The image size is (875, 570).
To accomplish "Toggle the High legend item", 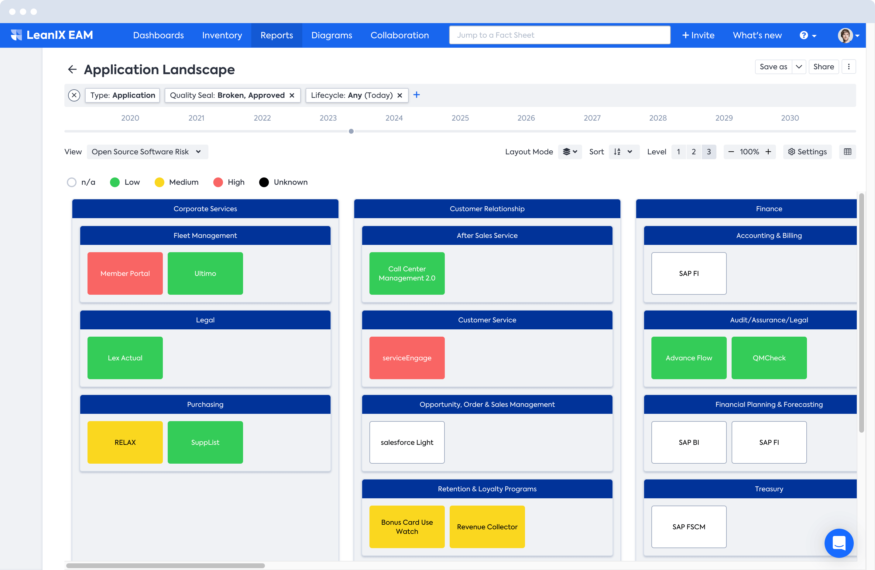I will coord(229,182).
